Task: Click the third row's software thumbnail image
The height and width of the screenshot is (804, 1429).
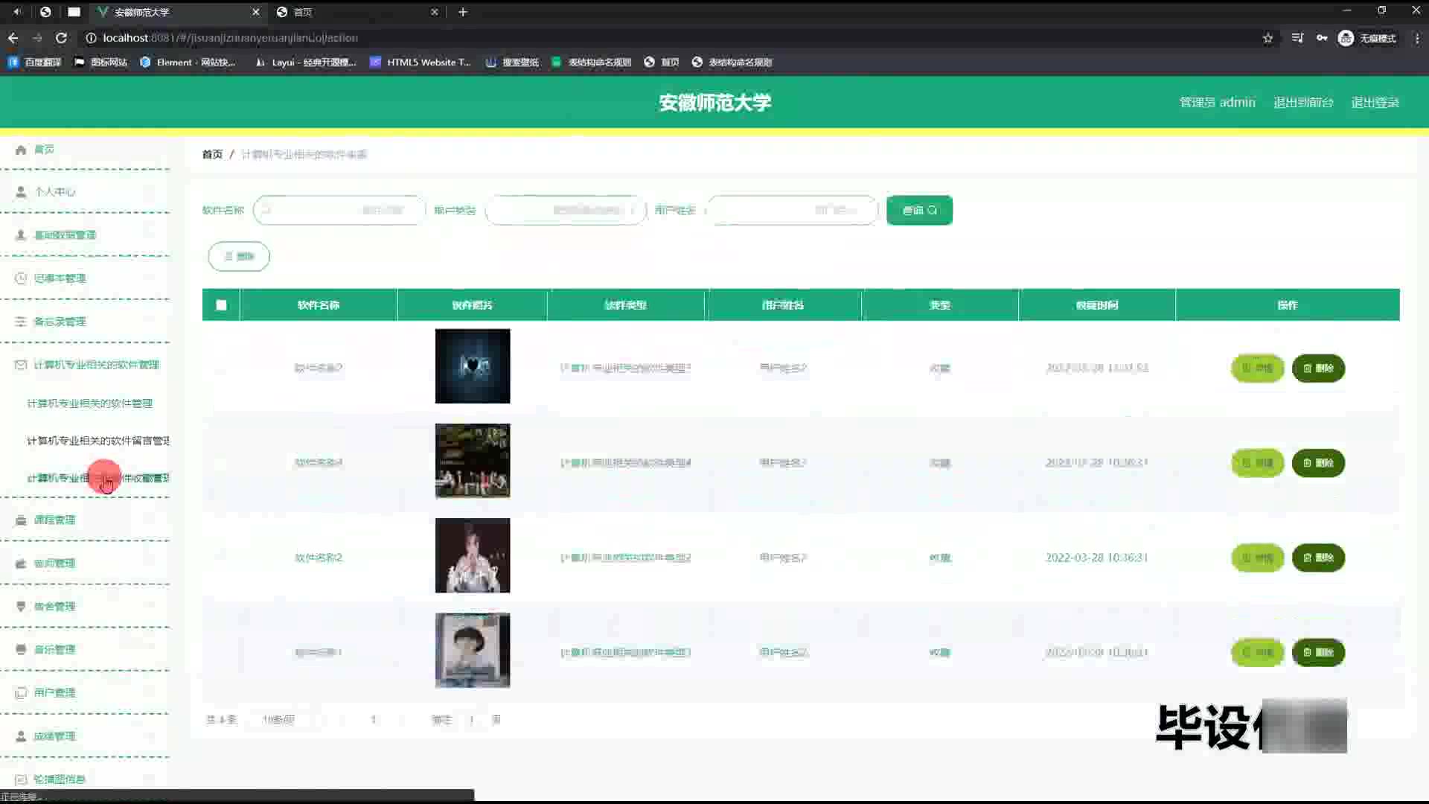Action: [473, 555]
